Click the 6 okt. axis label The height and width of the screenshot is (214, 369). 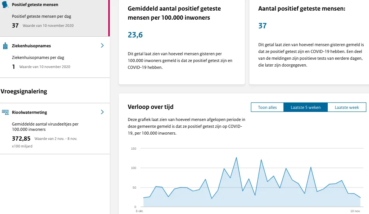(140, 211)
